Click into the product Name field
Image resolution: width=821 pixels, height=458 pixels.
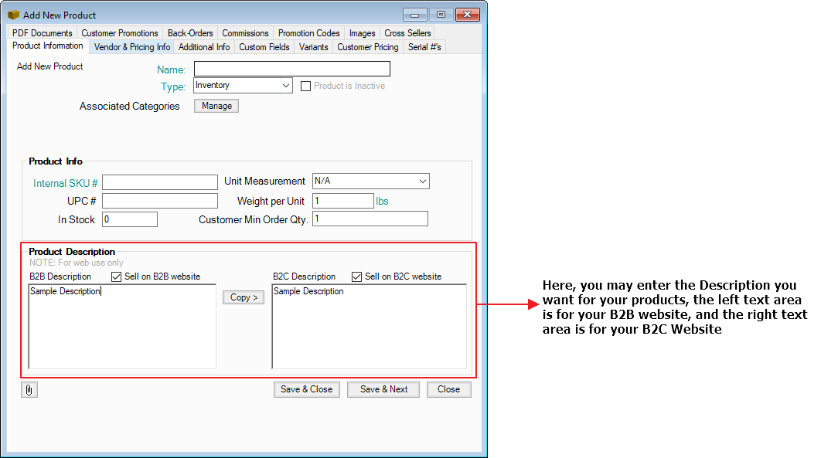(291, 70)
